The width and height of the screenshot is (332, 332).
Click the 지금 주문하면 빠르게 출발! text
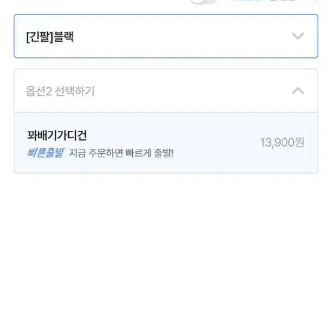coord(121,153)
